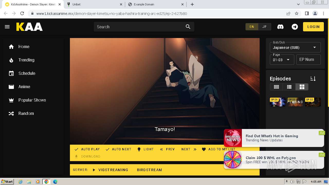This screenshot has height=185, width=329.
Task: Open the hamburger menu
Action: 7,27
